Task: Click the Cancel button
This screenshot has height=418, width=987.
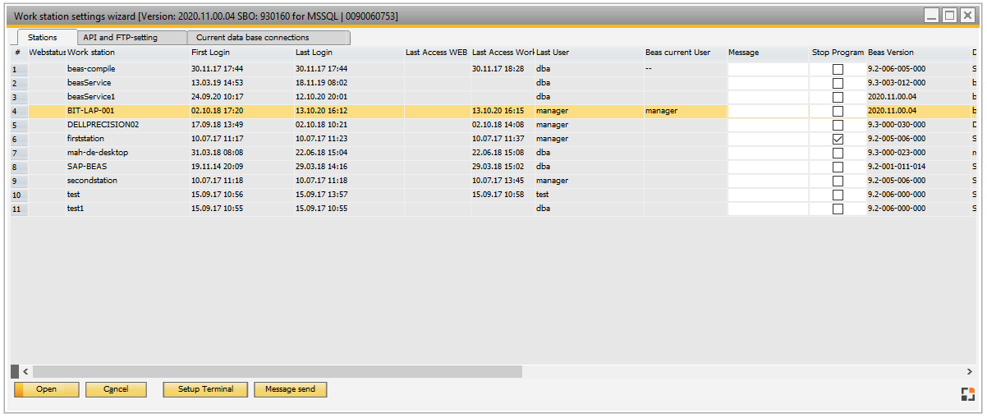Action: (116, 389)
